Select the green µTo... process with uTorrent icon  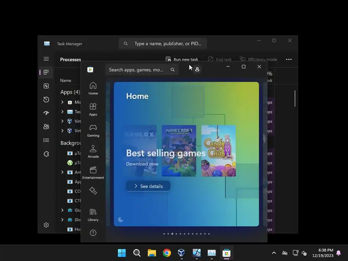point(74,163)
